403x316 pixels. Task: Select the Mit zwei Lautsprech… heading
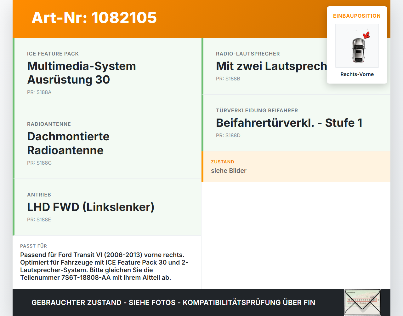(x=271, y=66)
